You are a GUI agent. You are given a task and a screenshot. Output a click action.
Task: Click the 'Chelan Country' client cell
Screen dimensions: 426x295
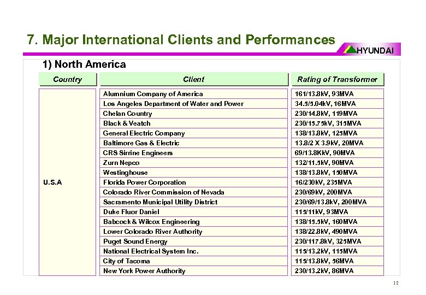pos(193,113)
